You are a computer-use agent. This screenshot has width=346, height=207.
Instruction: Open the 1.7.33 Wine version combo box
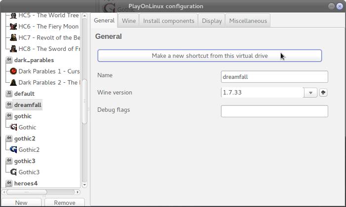[269, 93]
